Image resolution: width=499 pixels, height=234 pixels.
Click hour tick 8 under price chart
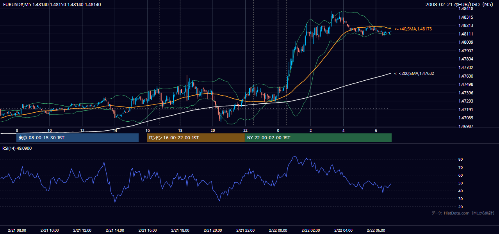17,130
